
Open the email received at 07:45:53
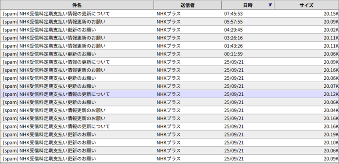pos(169,14)
